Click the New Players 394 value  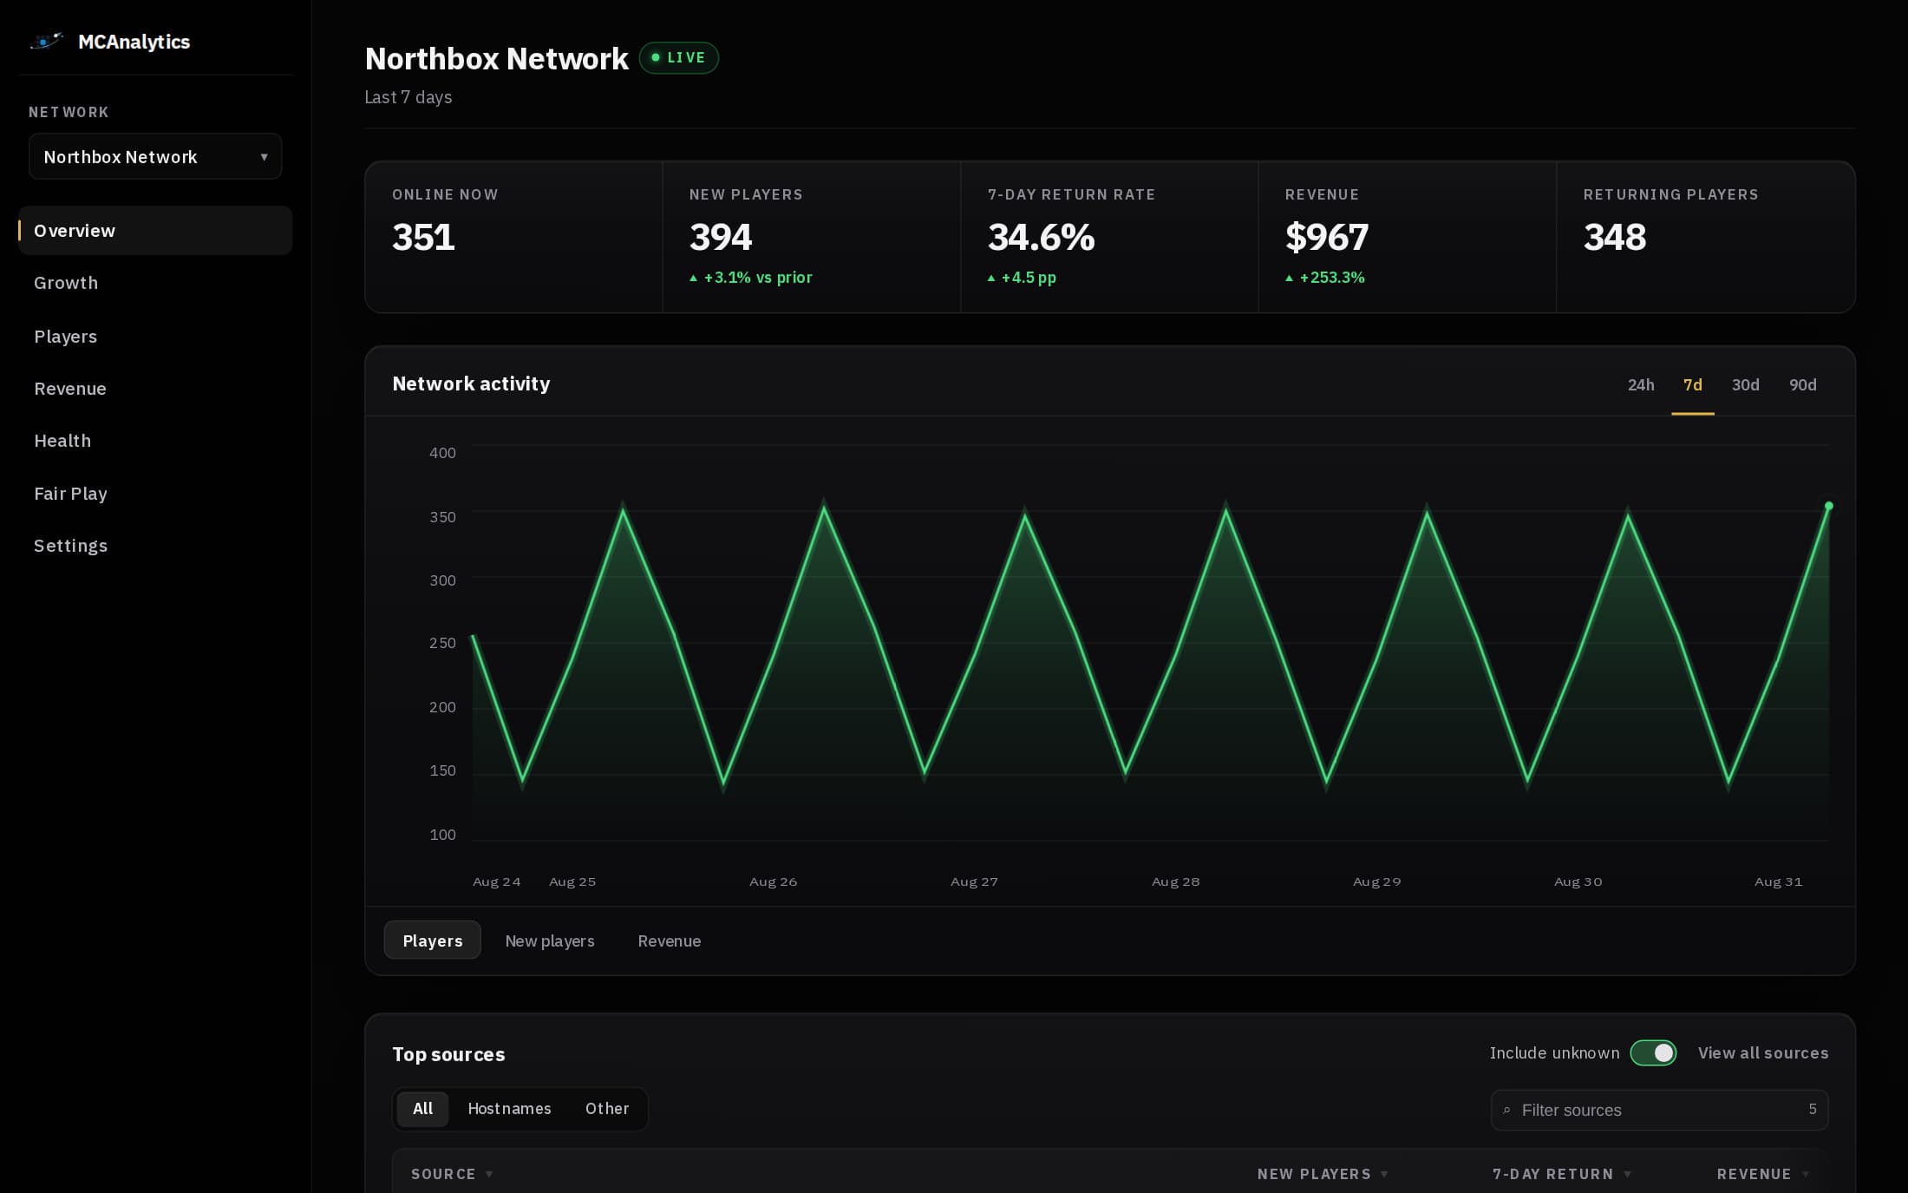click(721, 237)
